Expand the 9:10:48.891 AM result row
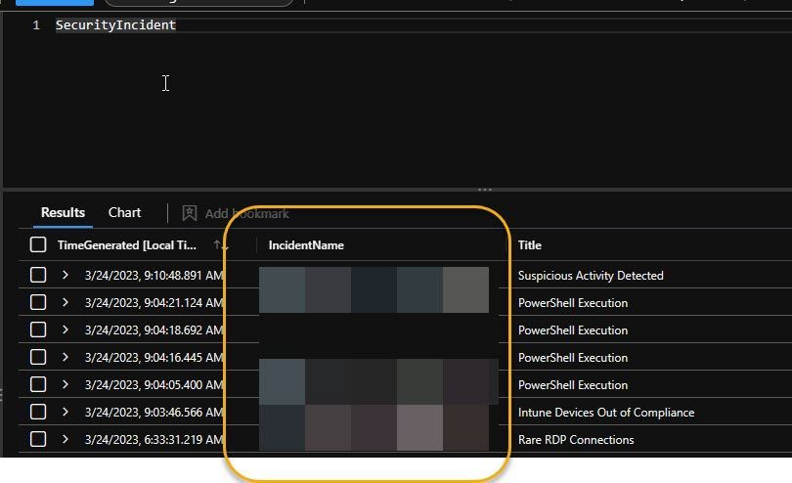Image resolution: width=792 pixels, height=483 pixels. tap(66, 276)
